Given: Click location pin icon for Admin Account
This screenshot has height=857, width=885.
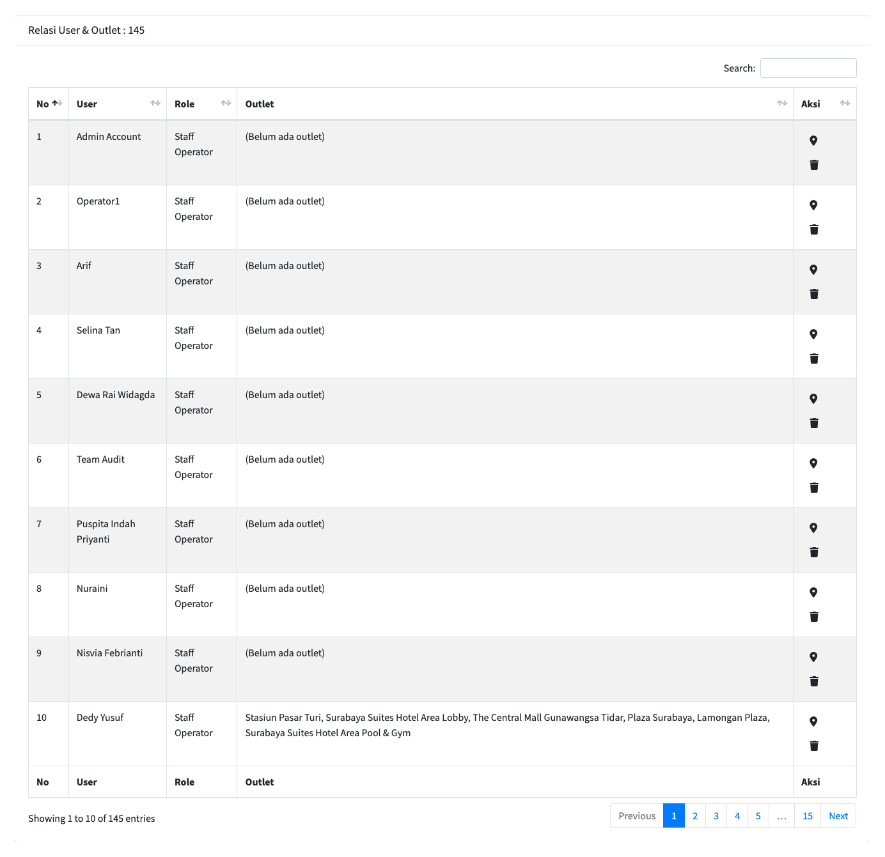Looking at the screenshot, I should [813, 141].
